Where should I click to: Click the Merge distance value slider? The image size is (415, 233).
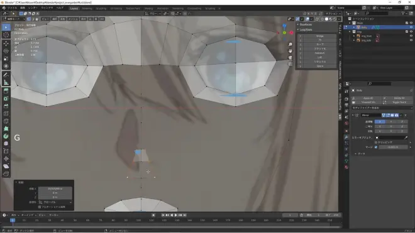393,147
